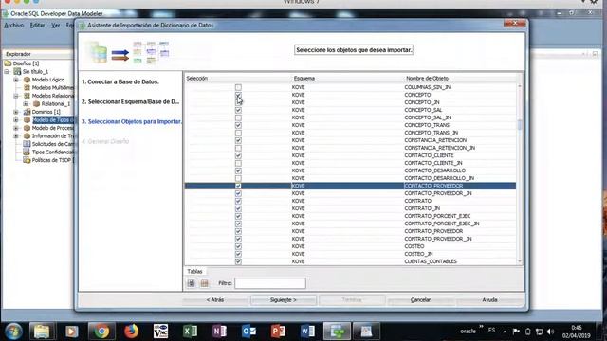
Task: Expand the Información de Tr... tree node
Action: point(16,136)
